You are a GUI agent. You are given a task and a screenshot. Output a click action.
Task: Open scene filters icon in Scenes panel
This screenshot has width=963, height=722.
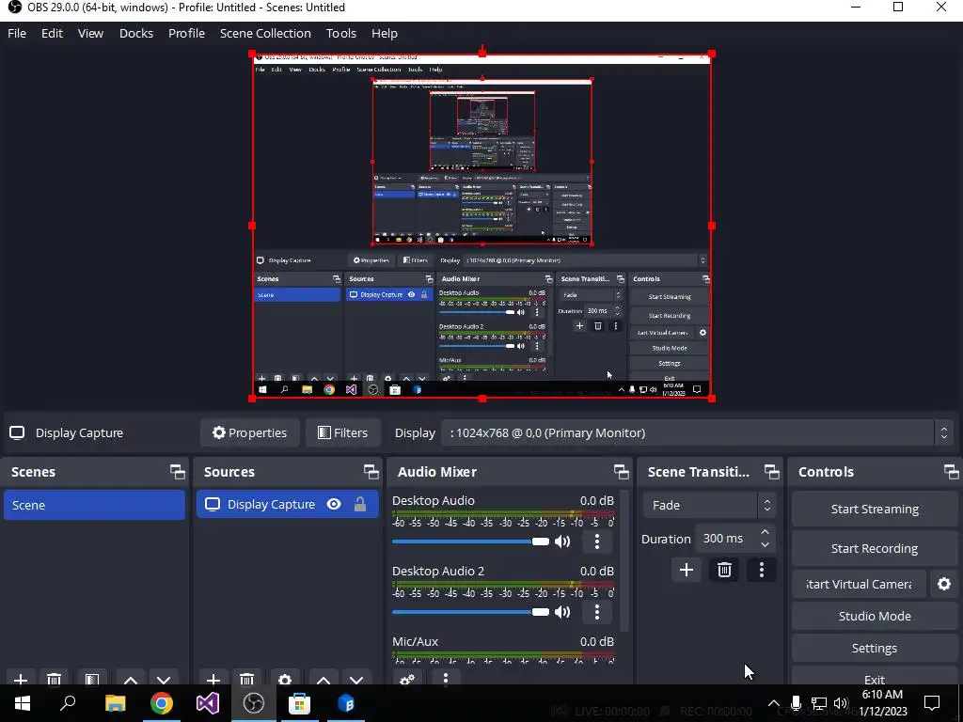(91, 679)
